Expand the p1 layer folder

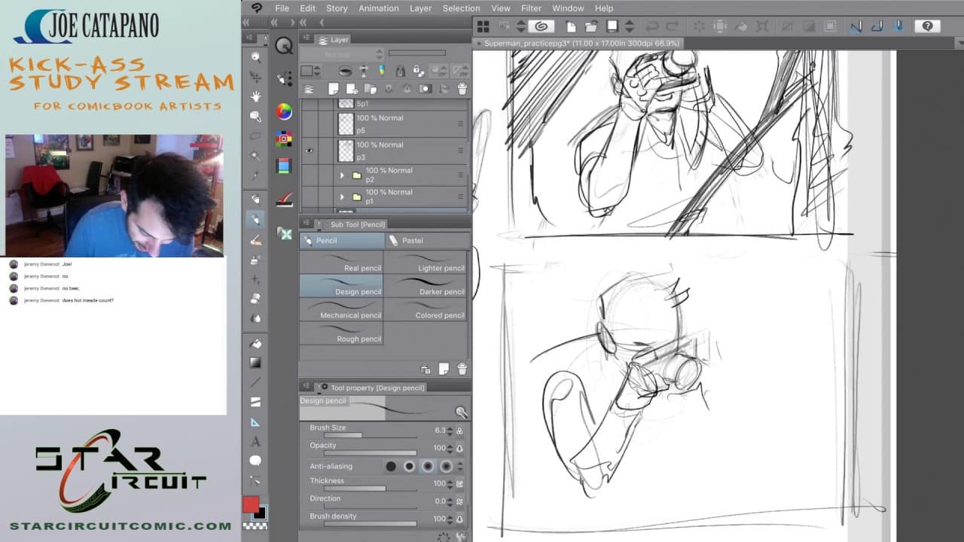coord(342,197)
